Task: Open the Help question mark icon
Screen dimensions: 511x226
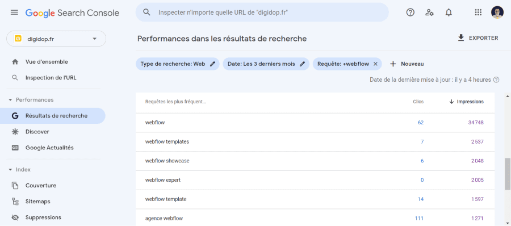Action: pos(411,12)
